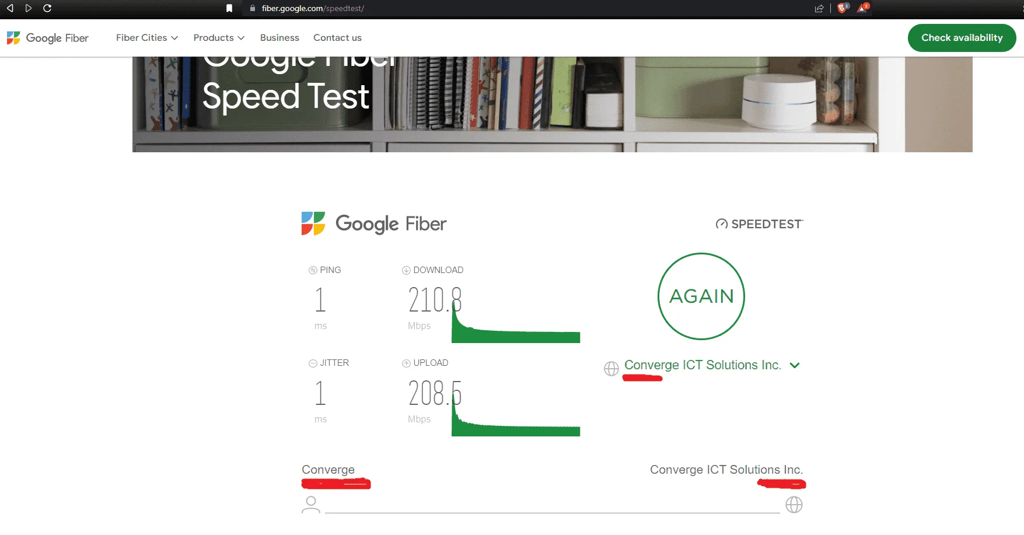
Task: Expand the Fiber Cities menu
Action: pos(147,37)
